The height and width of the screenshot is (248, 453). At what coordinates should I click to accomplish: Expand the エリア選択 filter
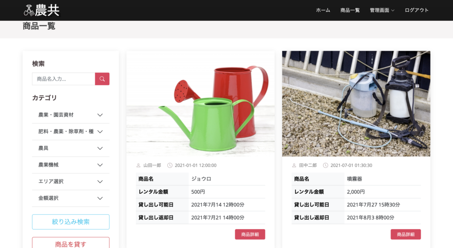click(100, 182)
